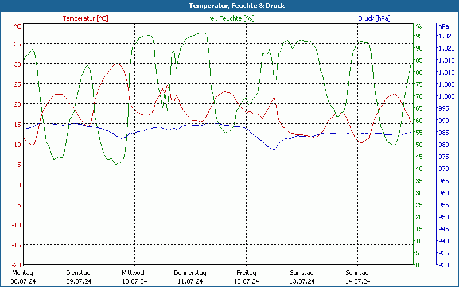Click pressure axis value '1.000'
The height and width of the screenshot is (287, 459).
[x=446, y=96]
